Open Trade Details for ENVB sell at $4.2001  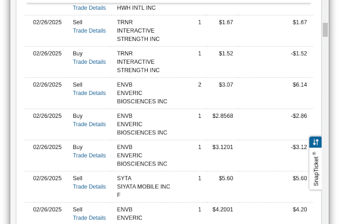coord(89,218)
